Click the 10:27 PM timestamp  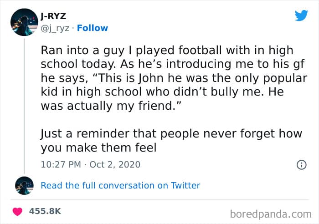tap(61, 165)
